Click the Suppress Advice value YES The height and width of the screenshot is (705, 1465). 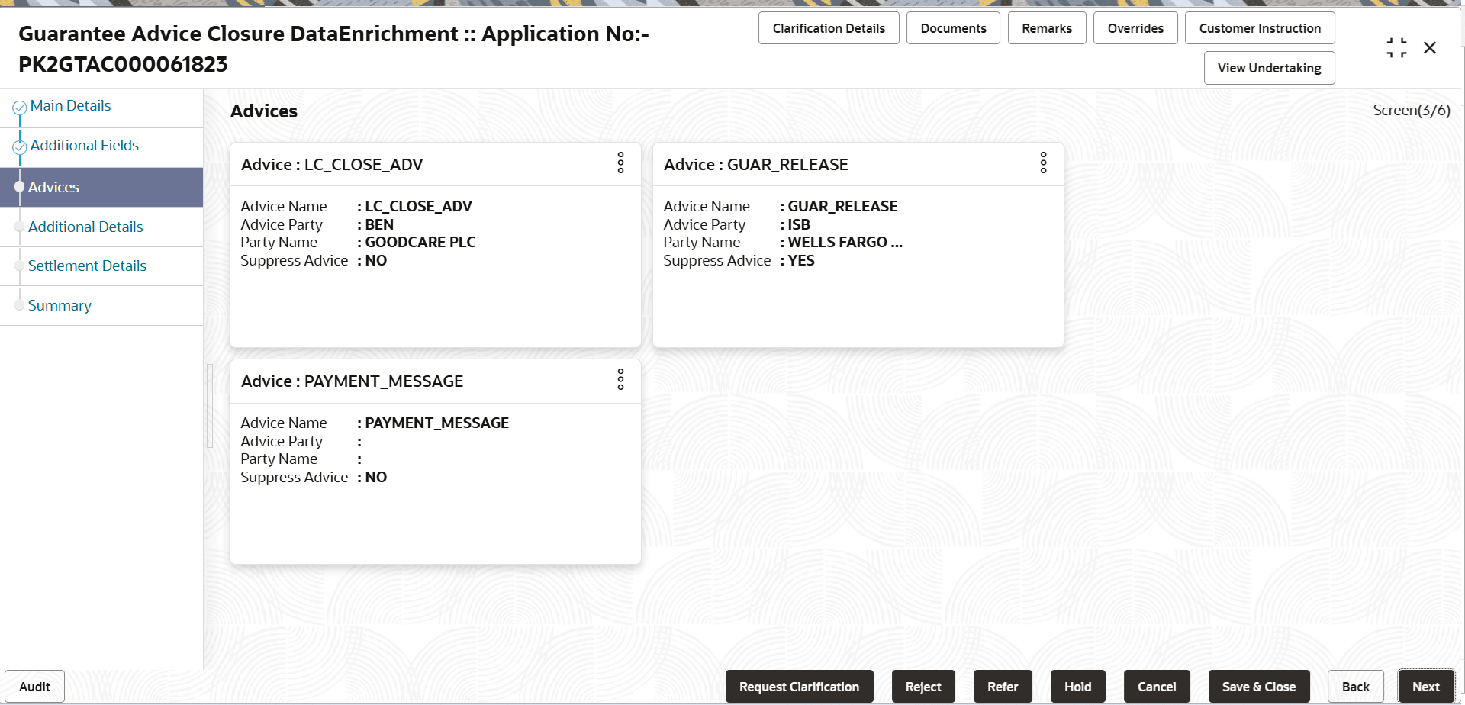(x=801, y=261)
